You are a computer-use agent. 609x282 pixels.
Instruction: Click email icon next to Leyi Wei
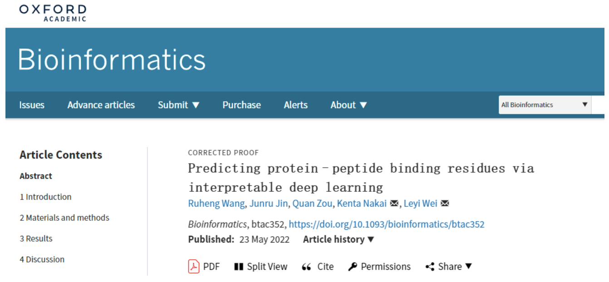point(445,204)
